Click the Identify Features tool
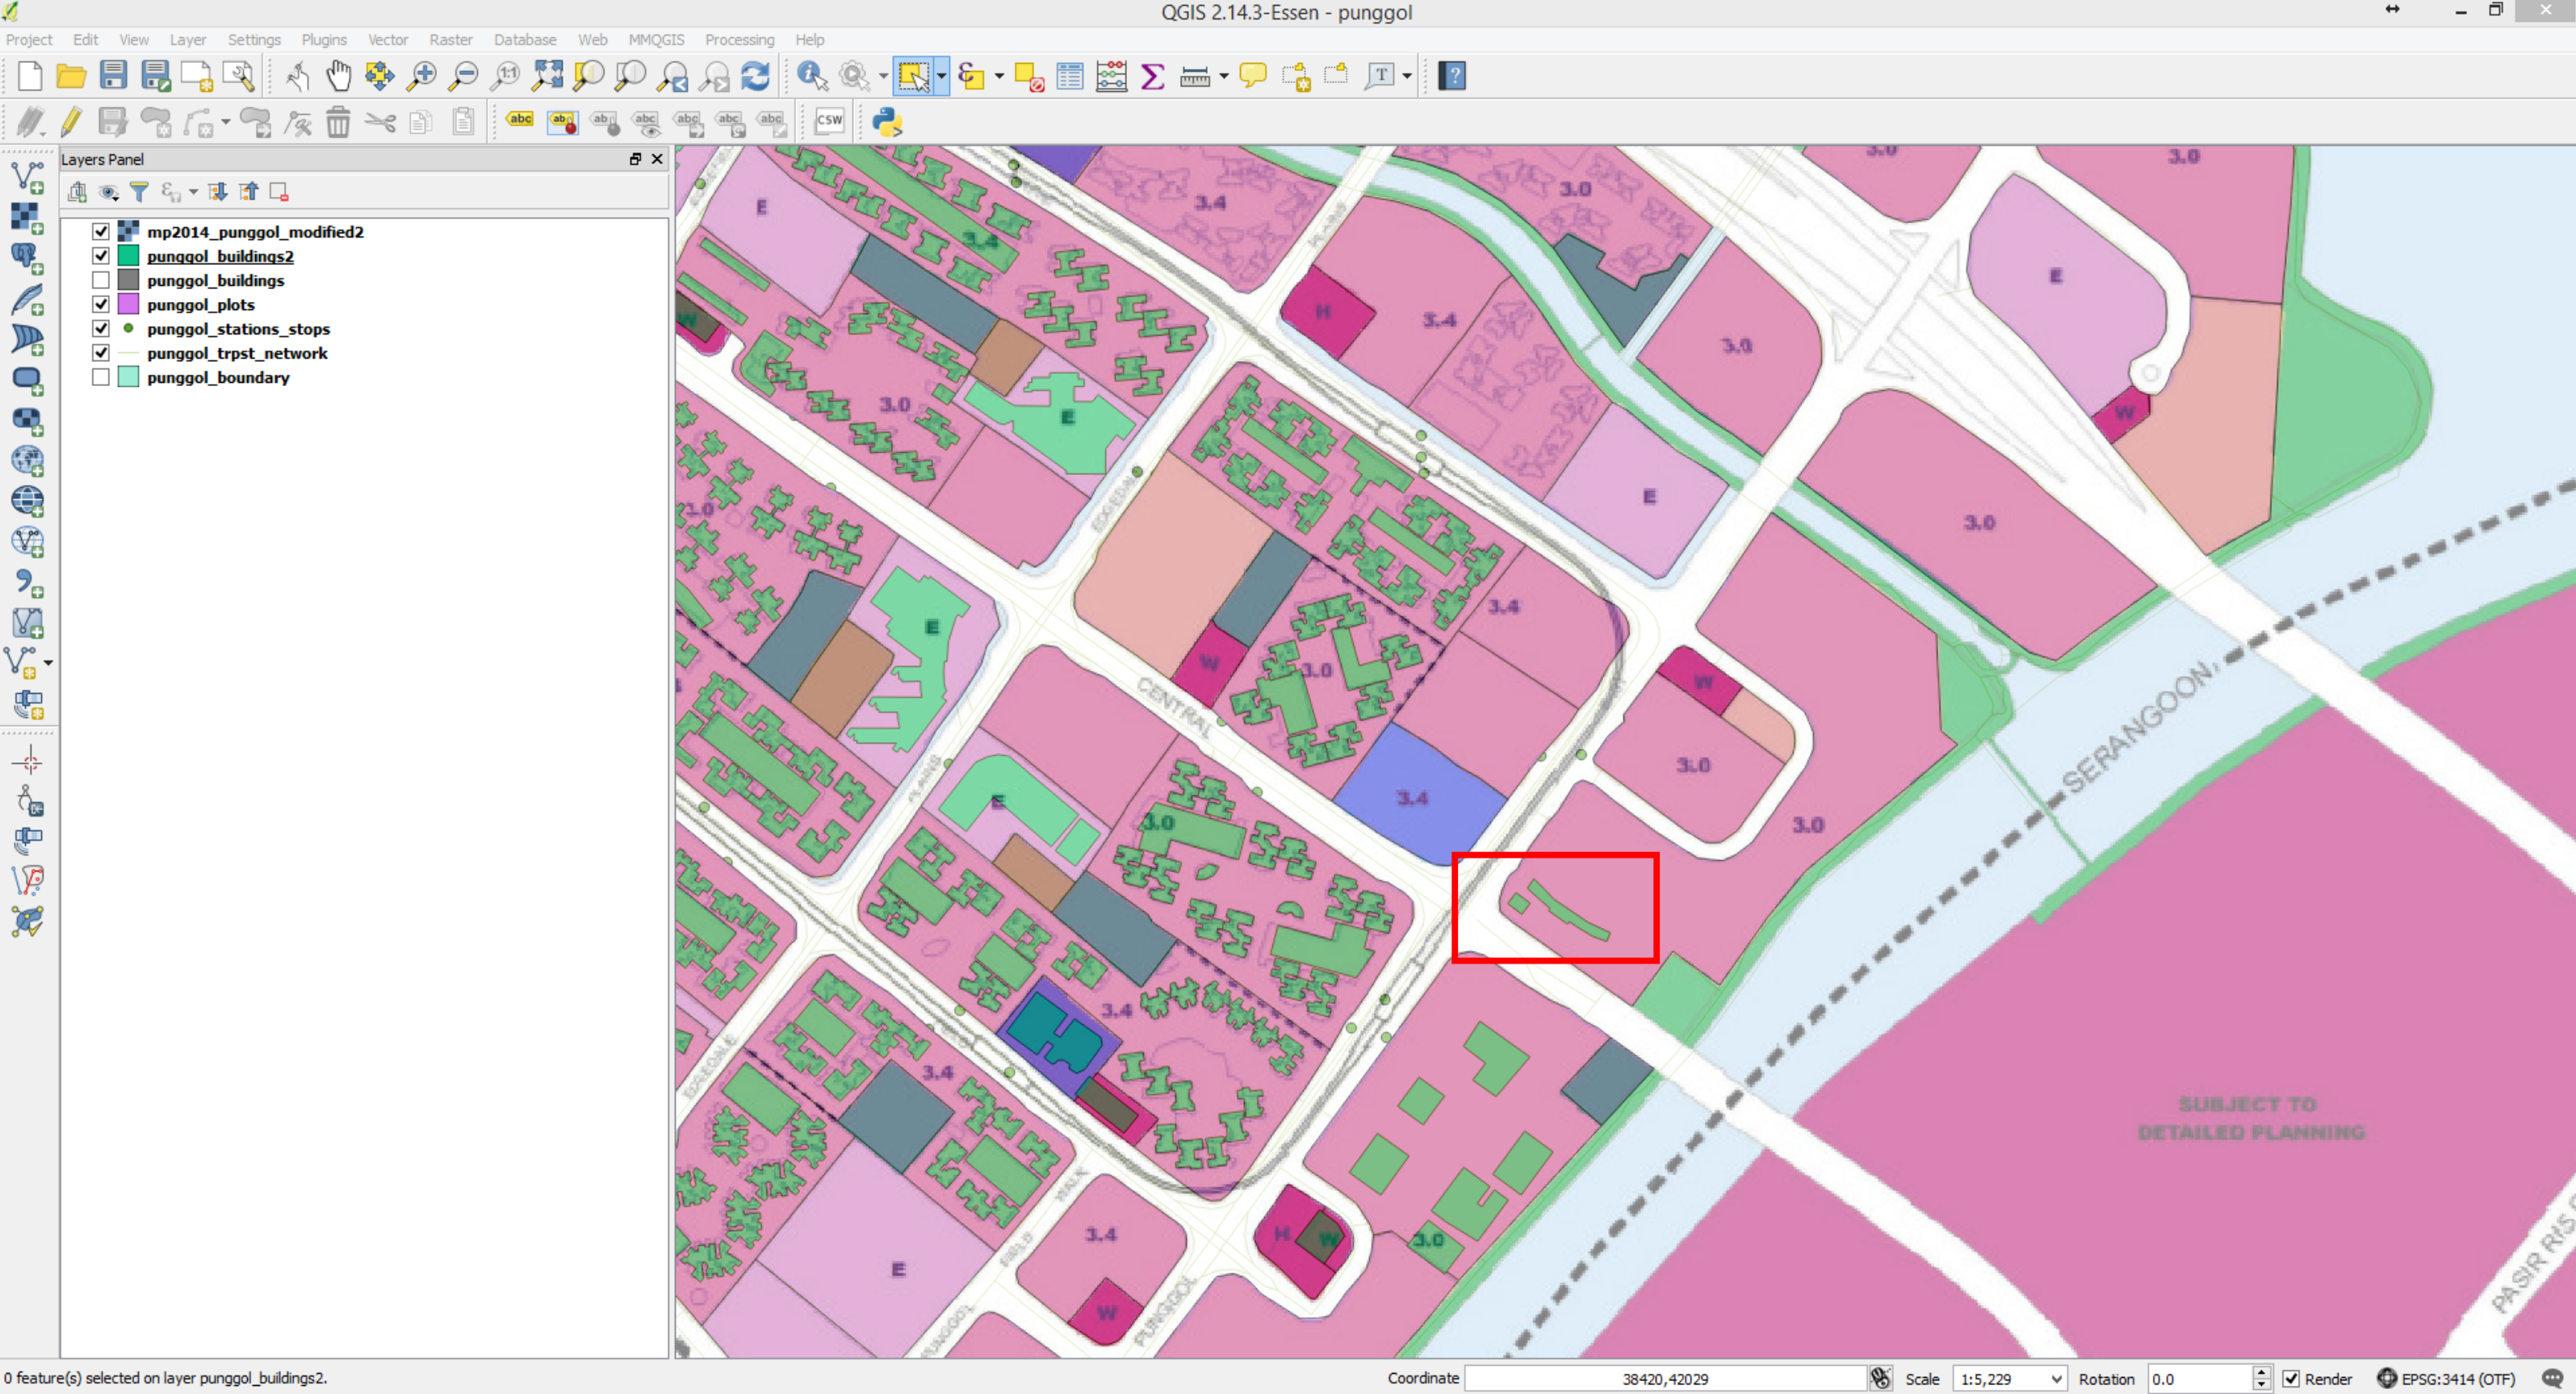Image resolution: width=2576 pixels, height=1394 pixels. click(811, 76)
